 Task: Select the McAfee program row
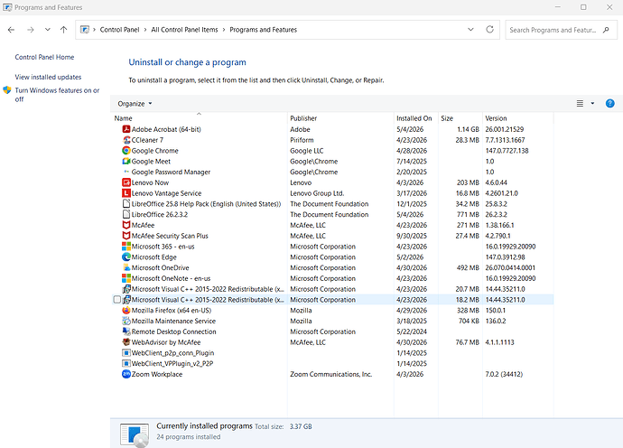[333, 225]
